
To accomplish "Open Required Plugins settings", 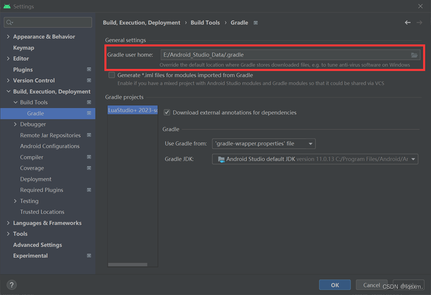I will 41,190.
